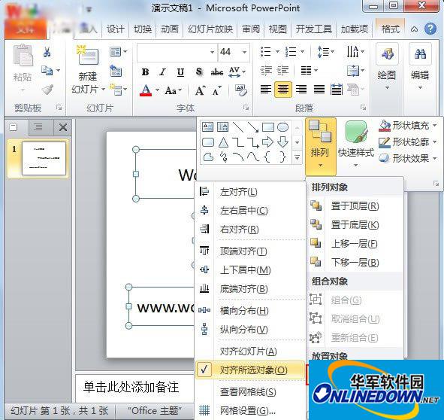Open the 动画 ribbon tab
Screen dimensions: 444x420
(170, 29)
